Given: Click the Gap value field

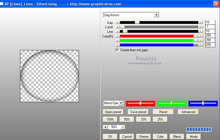Looking at the screenshot, I should tap(210, 22).
